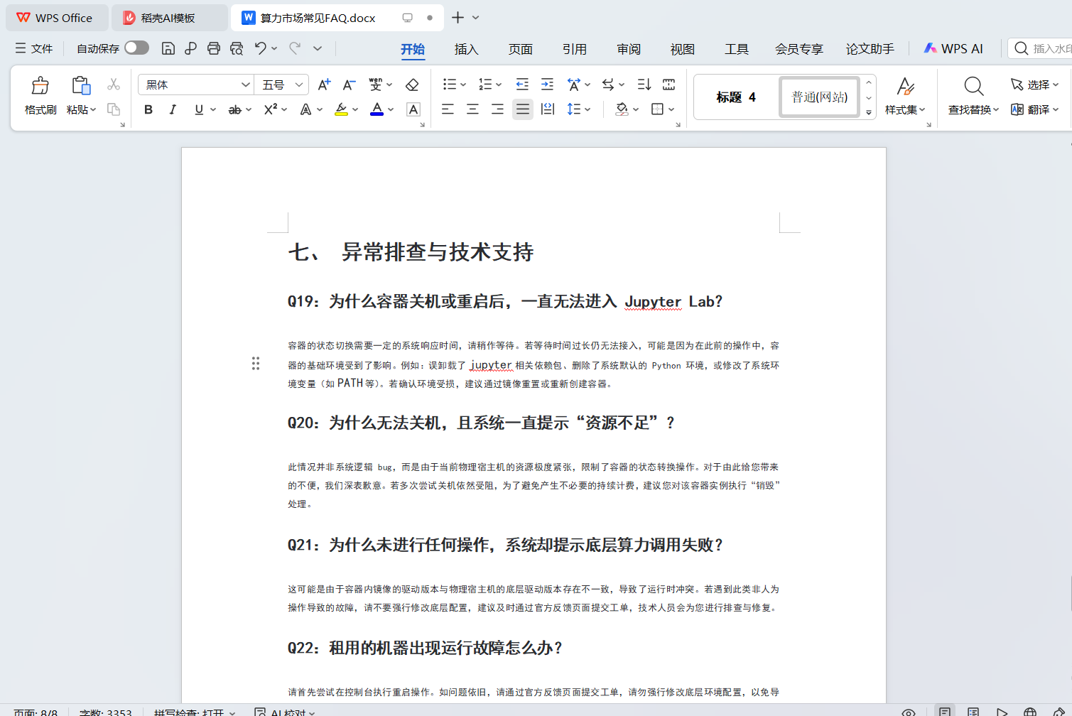Viewport: 1072px width, 716px height.
Task: Align text left
Action: click(x=448, y=109)
